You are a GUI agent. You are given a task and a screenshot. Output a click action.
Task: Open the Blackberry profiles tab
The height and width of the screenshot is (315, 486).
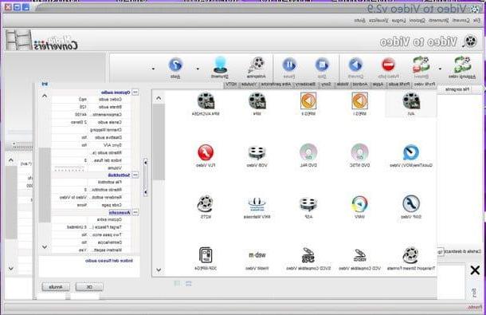coord(305,84)
